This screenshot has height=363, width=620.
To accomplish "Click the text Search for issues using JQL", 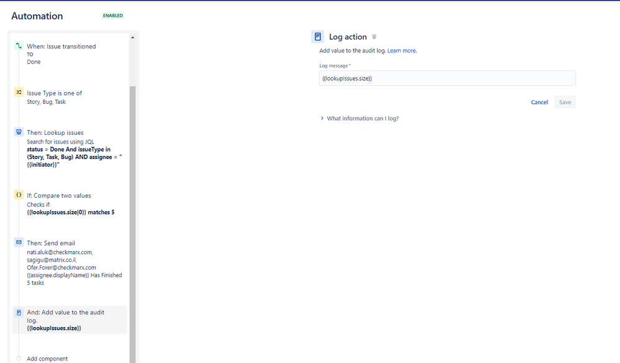I will point(60,142).
